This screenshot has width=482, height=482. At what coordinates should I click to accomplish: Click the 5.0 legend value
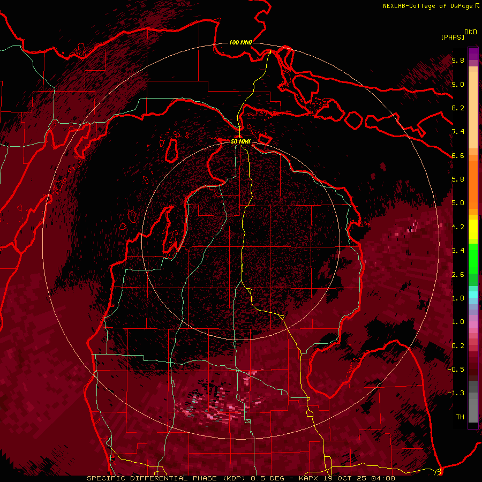(458, 203)
